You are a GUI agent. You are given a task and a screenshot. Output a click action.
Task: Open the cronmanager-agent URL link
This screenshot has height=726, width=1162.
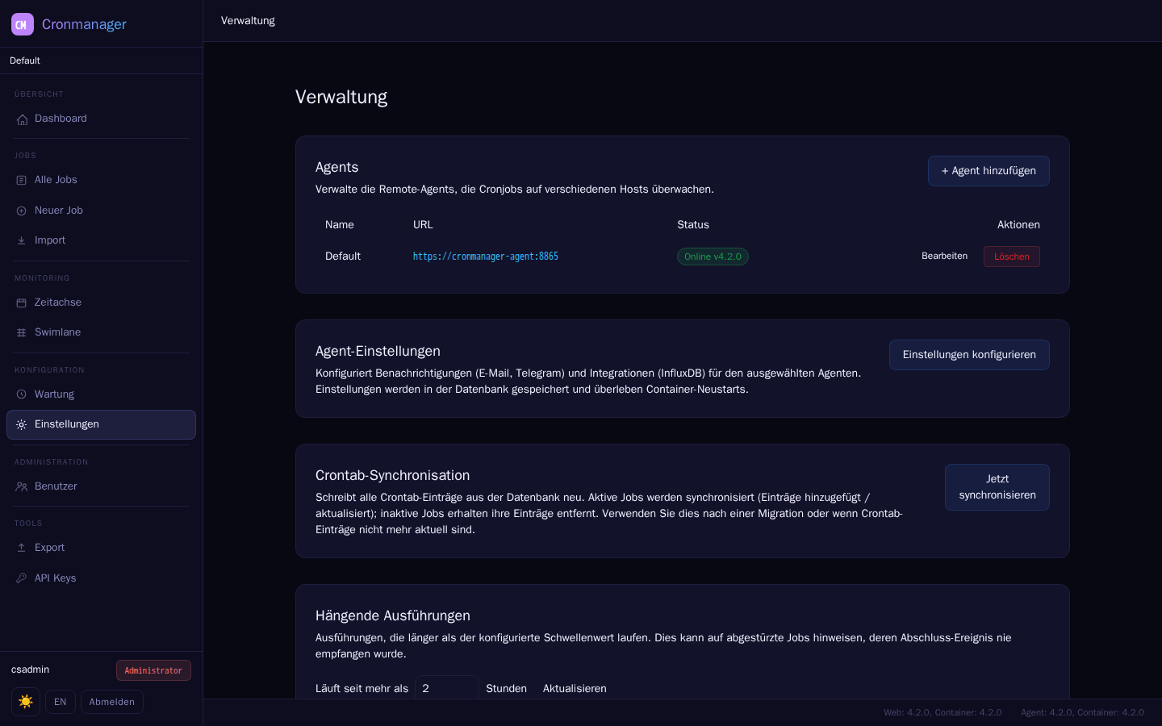(486, 257)
